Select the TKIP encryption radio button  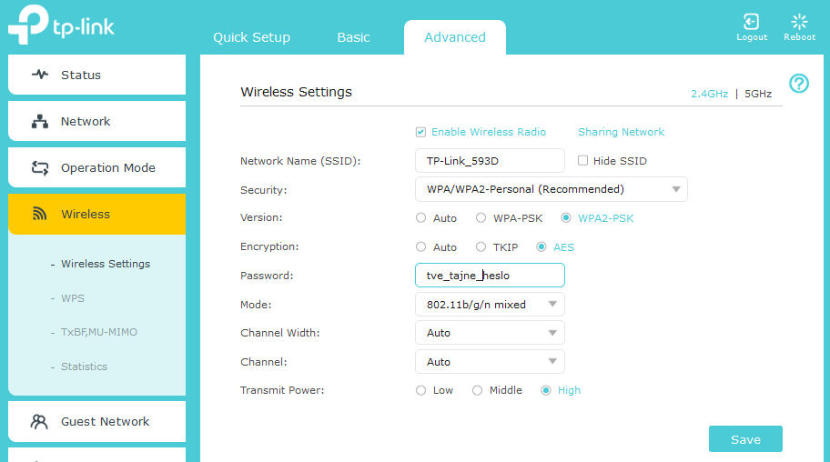click(x=481, y=246)
